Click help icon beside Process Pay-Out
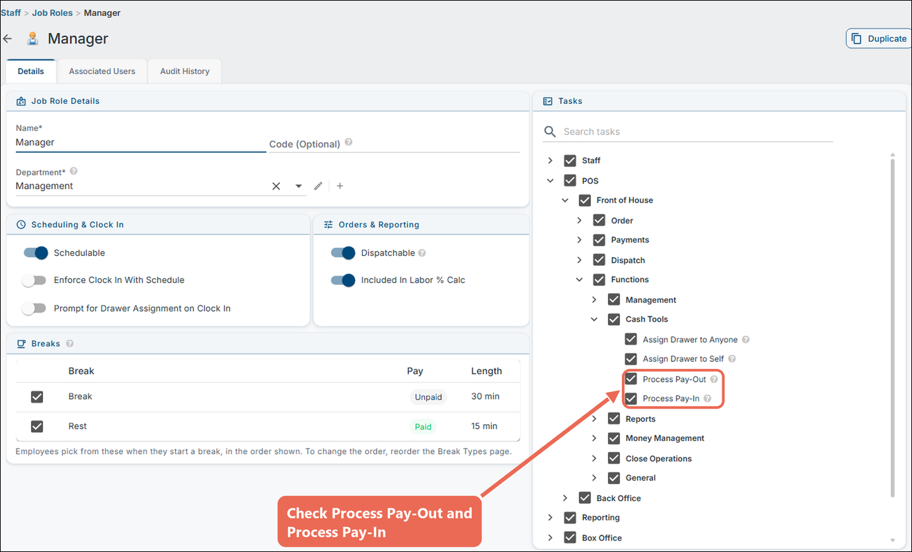This screenshot has height=552, width=912. click(x=714, y=379)
